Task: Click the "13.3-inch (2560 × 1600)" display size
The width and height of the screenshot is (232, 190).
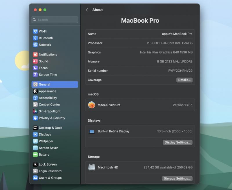Action: (175, 131)
